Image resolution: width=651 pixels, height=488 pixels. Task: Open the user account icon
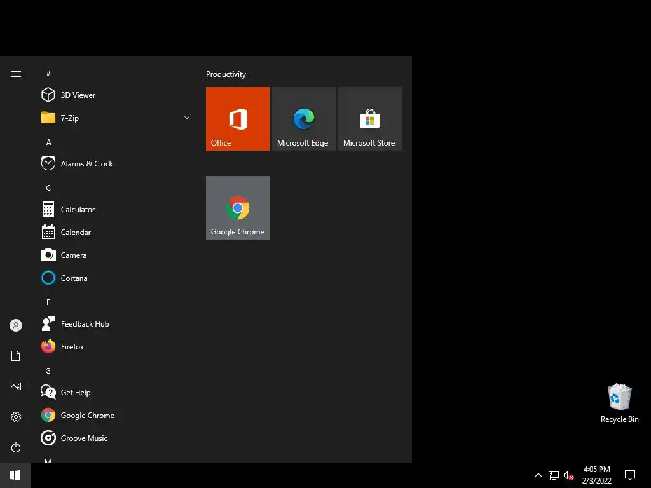pos(16,325)
